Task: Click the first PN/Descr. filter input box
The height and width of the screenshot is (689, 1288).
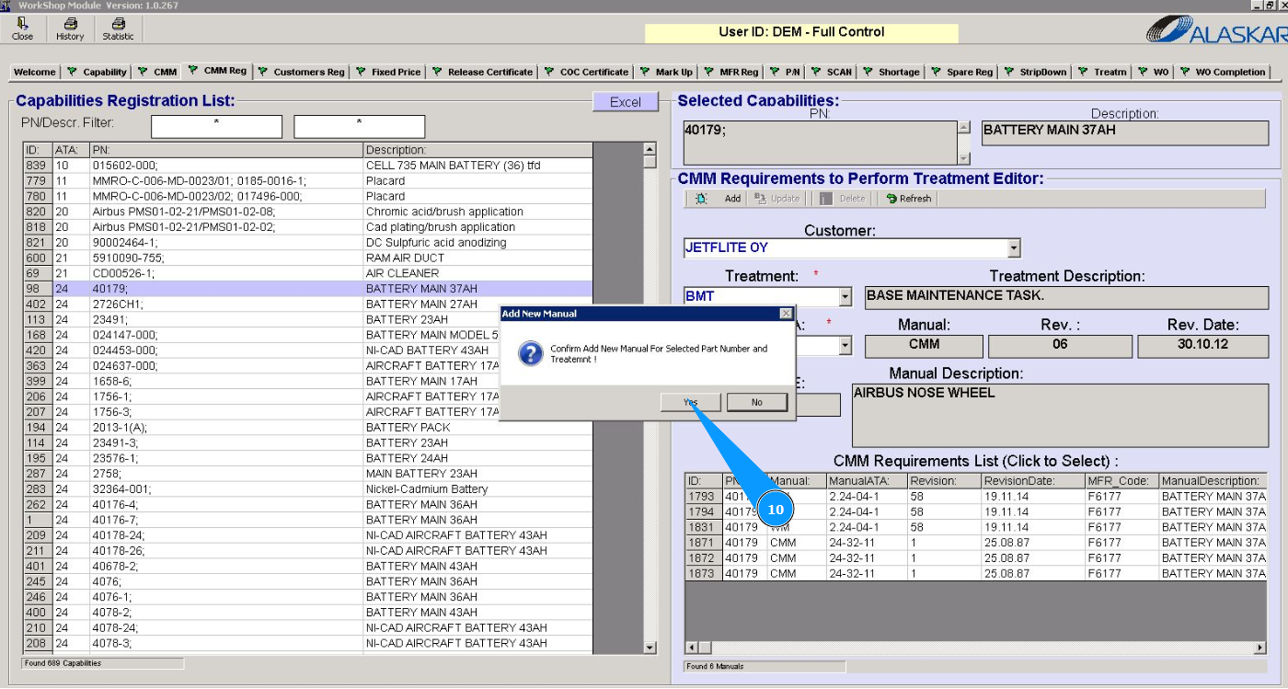Action: coord(216,126)
